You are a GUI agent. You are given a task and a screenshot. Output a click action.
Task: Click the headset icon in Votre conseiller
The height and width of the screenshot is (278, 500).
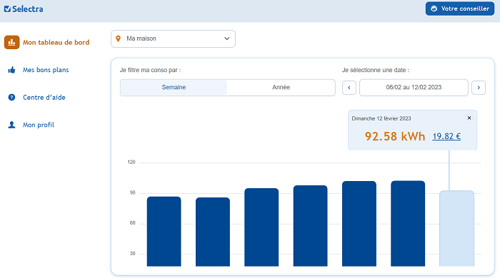(x=434, y=9)
